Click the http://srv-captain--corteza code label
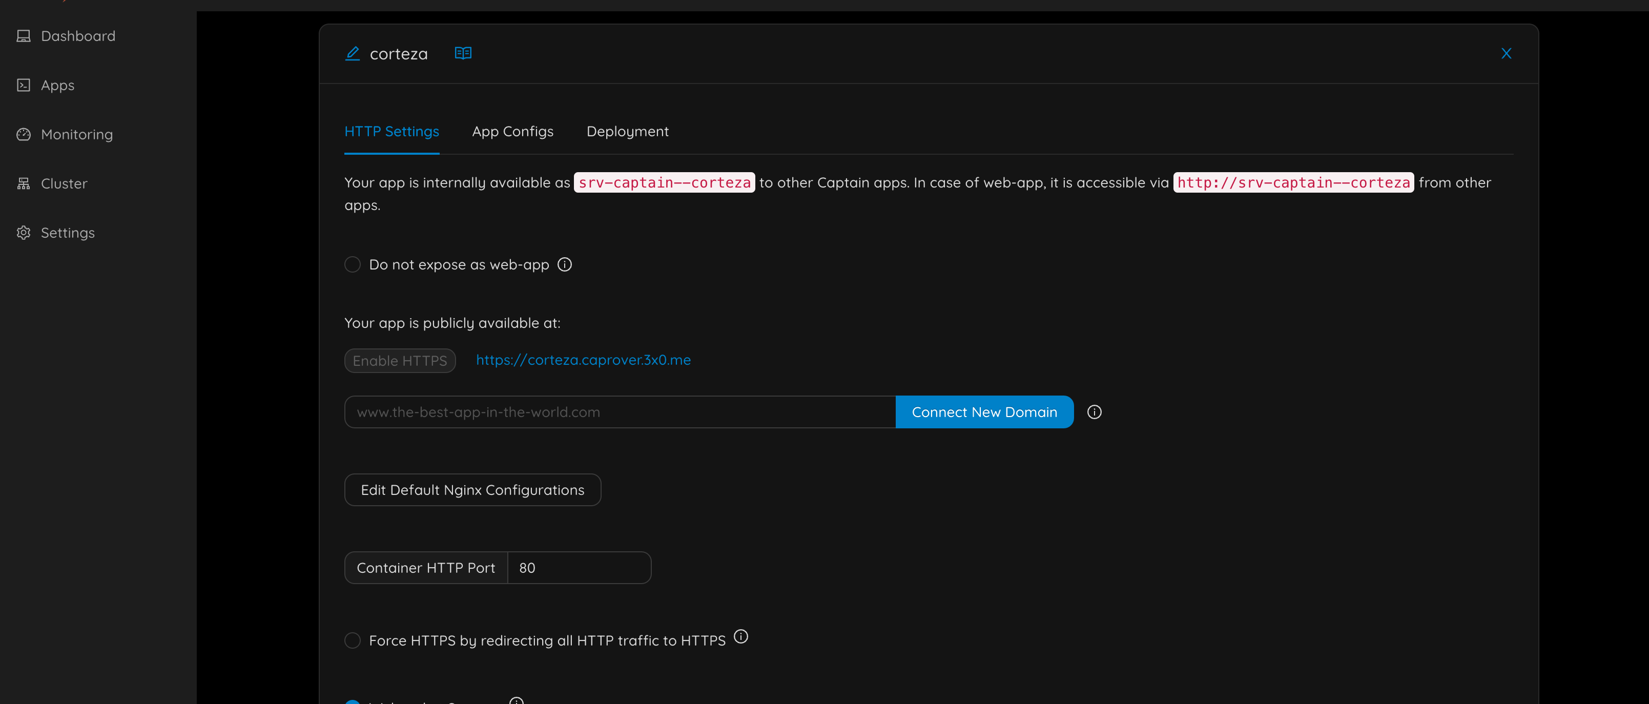 click(x=1294, y=183)
